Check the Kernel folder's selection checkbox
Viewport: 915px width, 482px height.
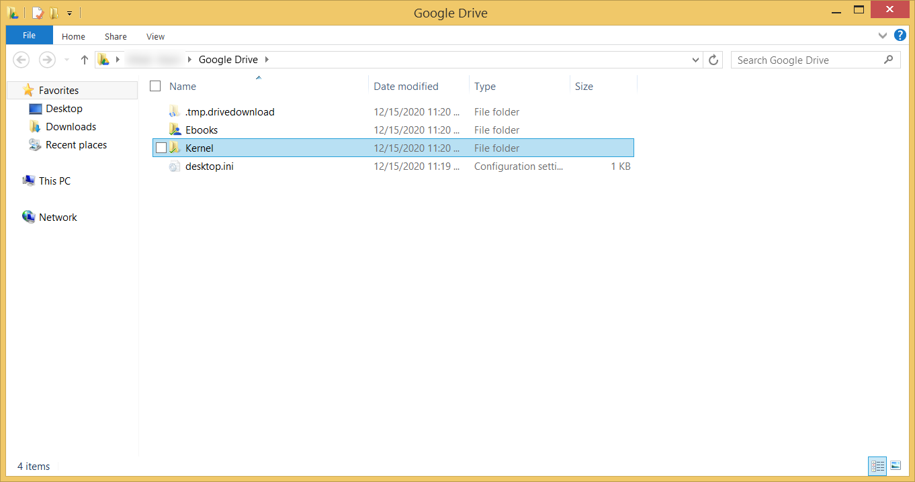coord(161,147)
